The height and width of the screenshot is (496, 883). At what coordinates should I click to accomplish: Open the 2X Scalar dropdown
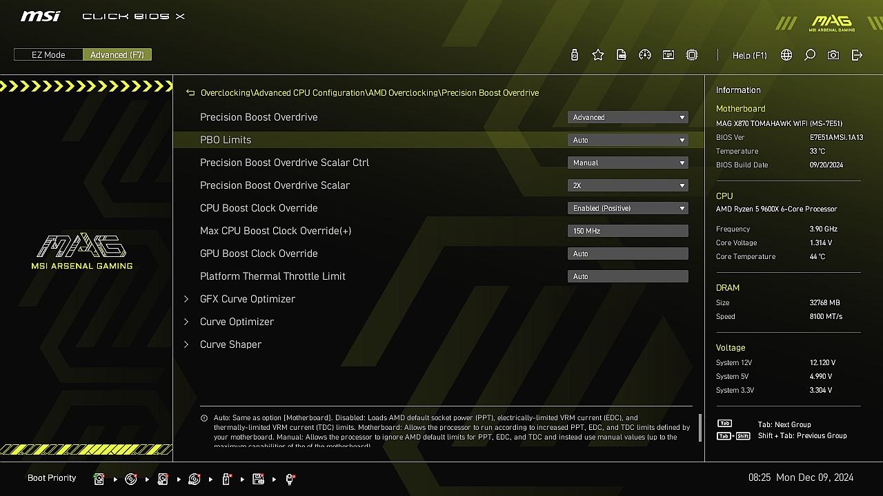pos(628,185)
